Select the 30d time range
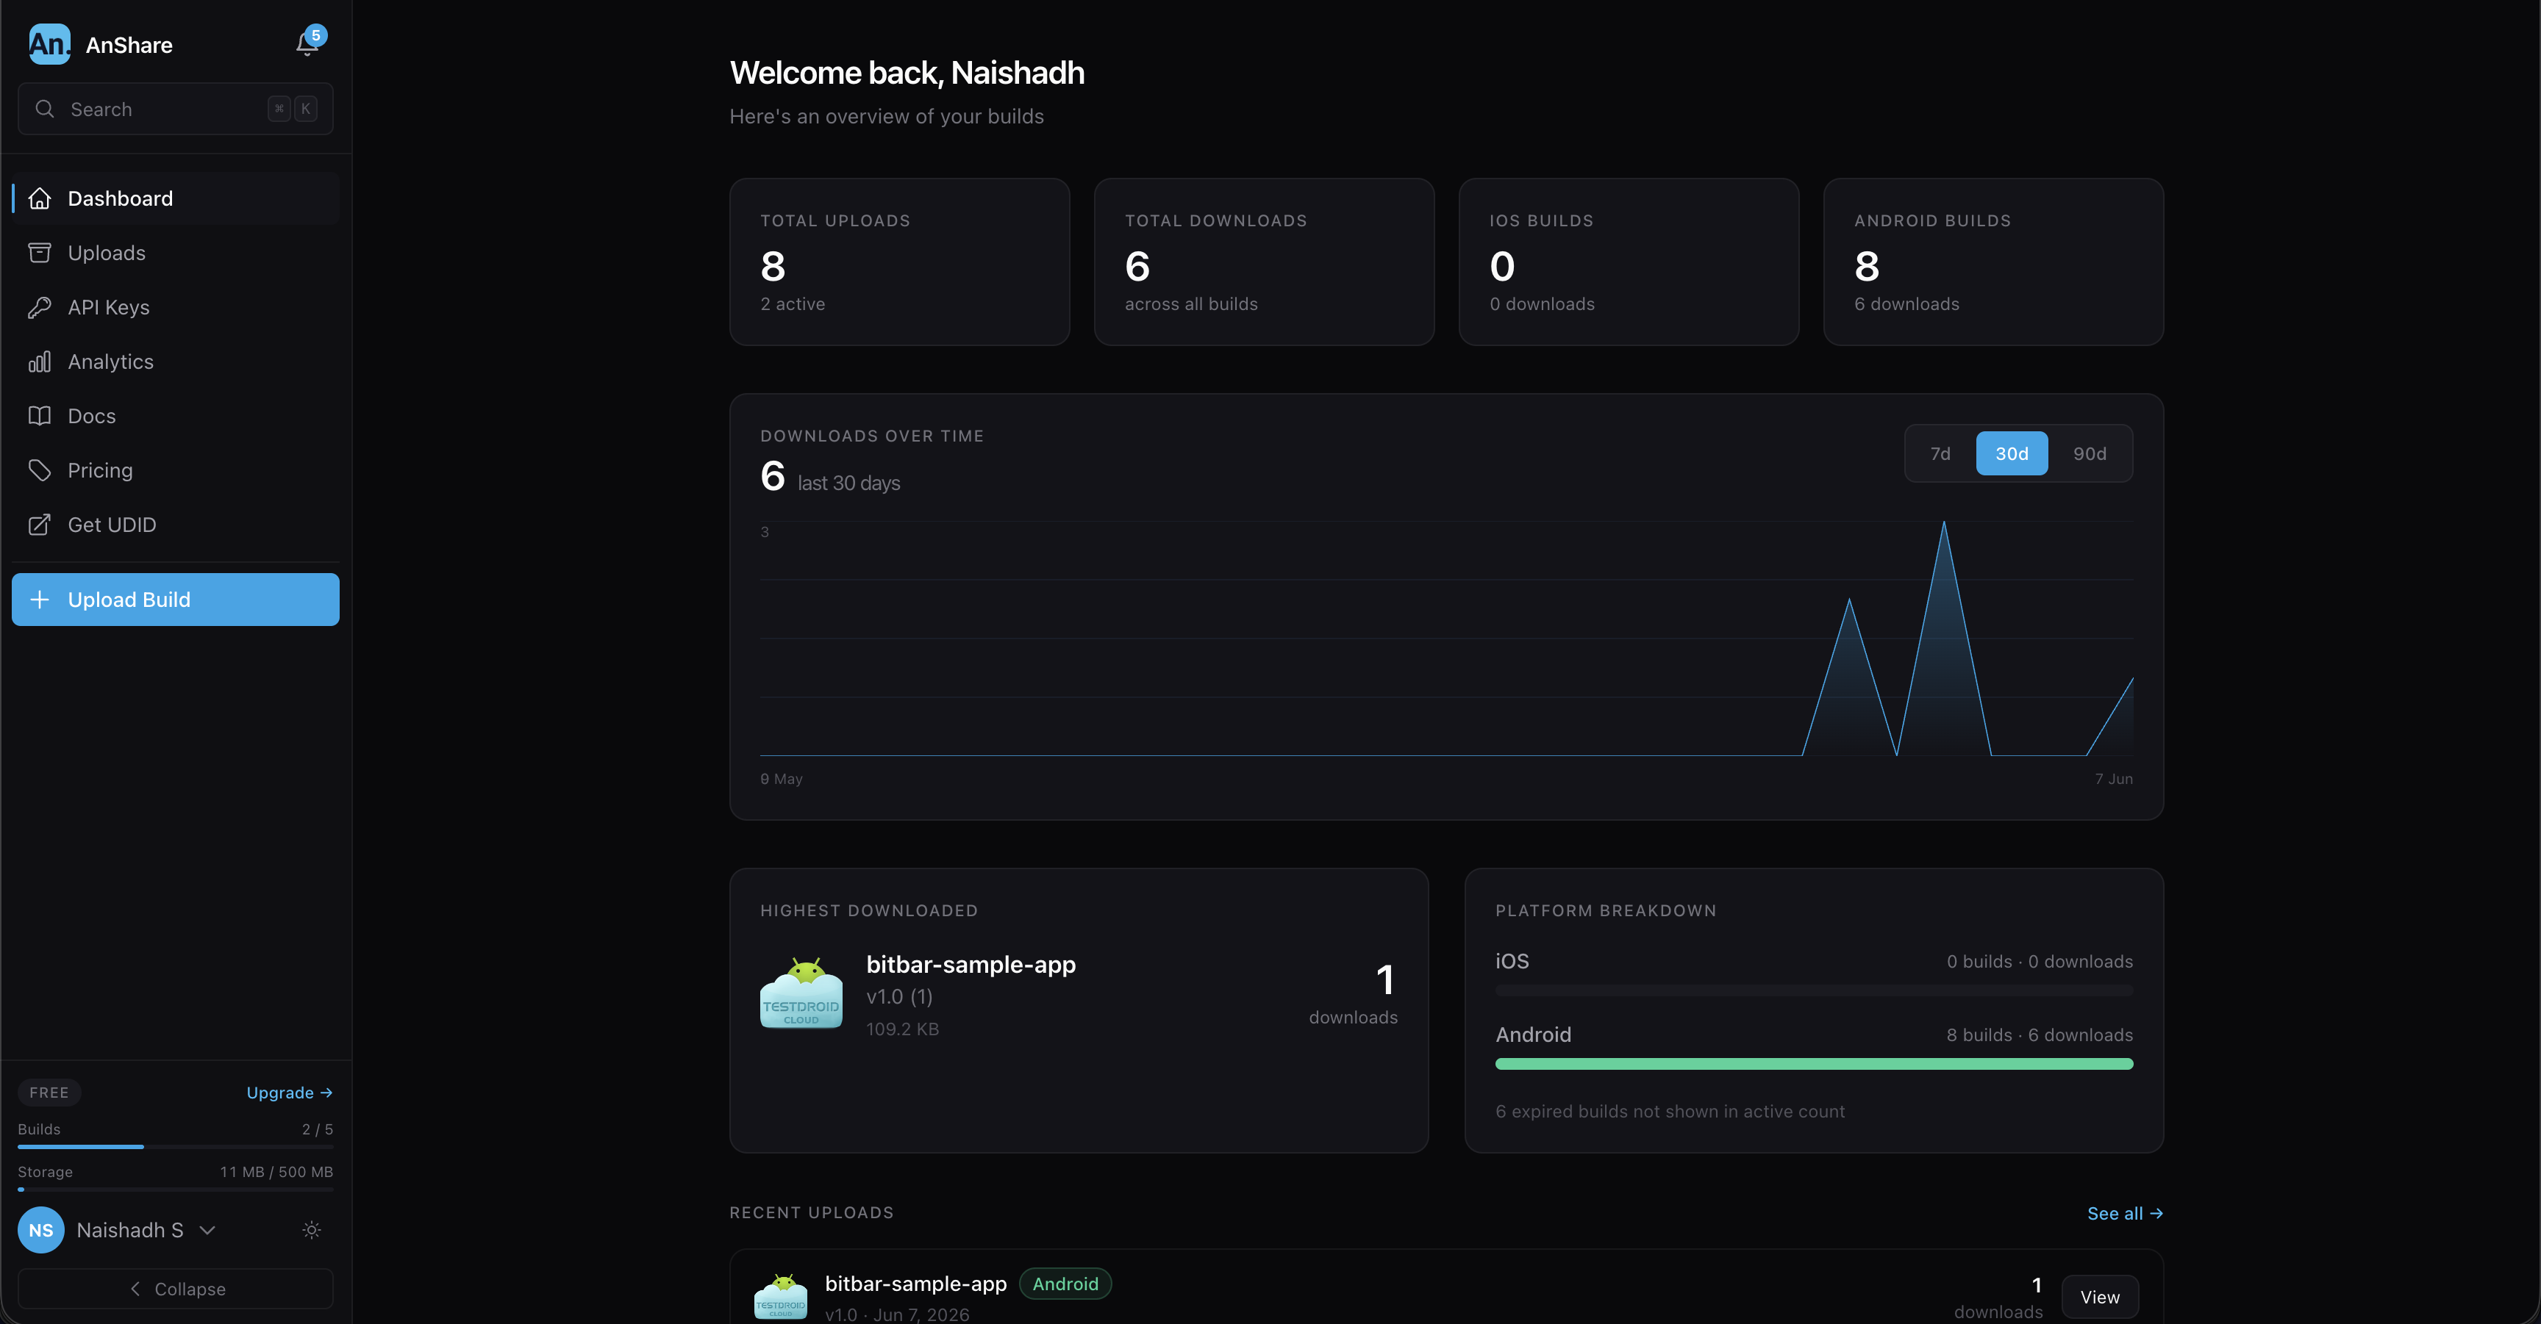Image resolution: width=2541 pixels, height=1324 pixels. [x=2012, y=453]
